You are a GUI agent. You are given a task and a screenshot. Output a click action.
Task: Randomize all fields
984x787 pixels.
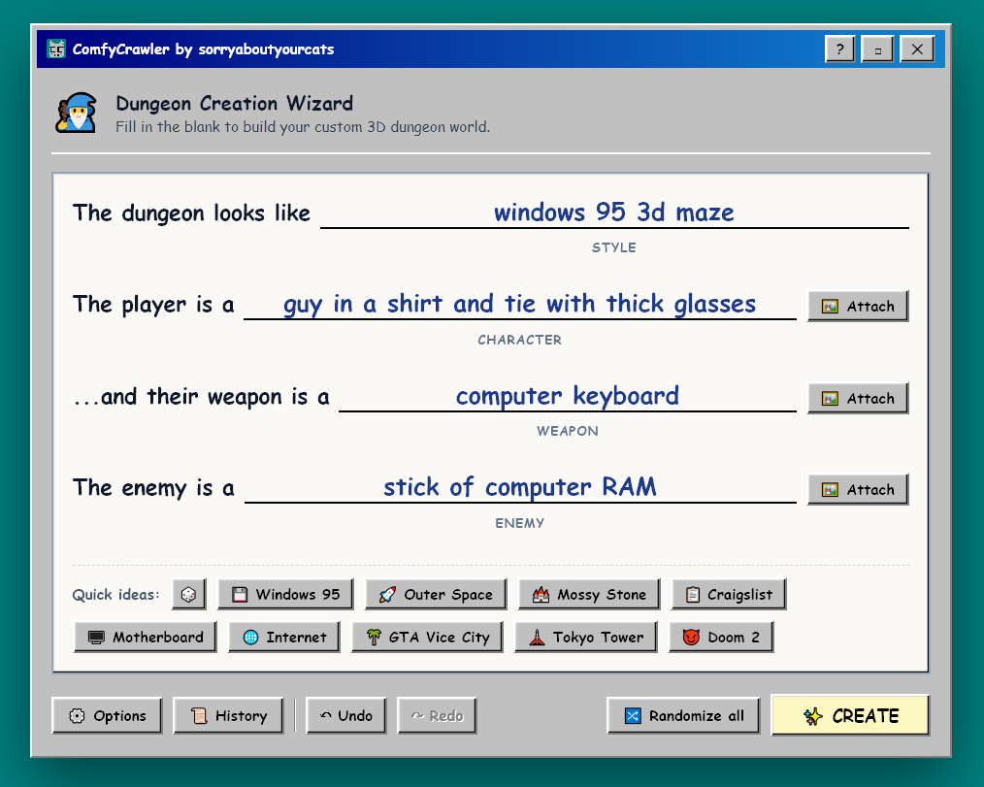[x=683, y=715]
